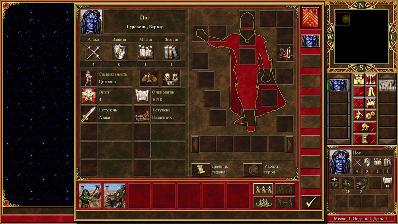This screenshot has height=224, width=398.
Task: Click the shield Защита stat icon
Action: coord(119,52)
